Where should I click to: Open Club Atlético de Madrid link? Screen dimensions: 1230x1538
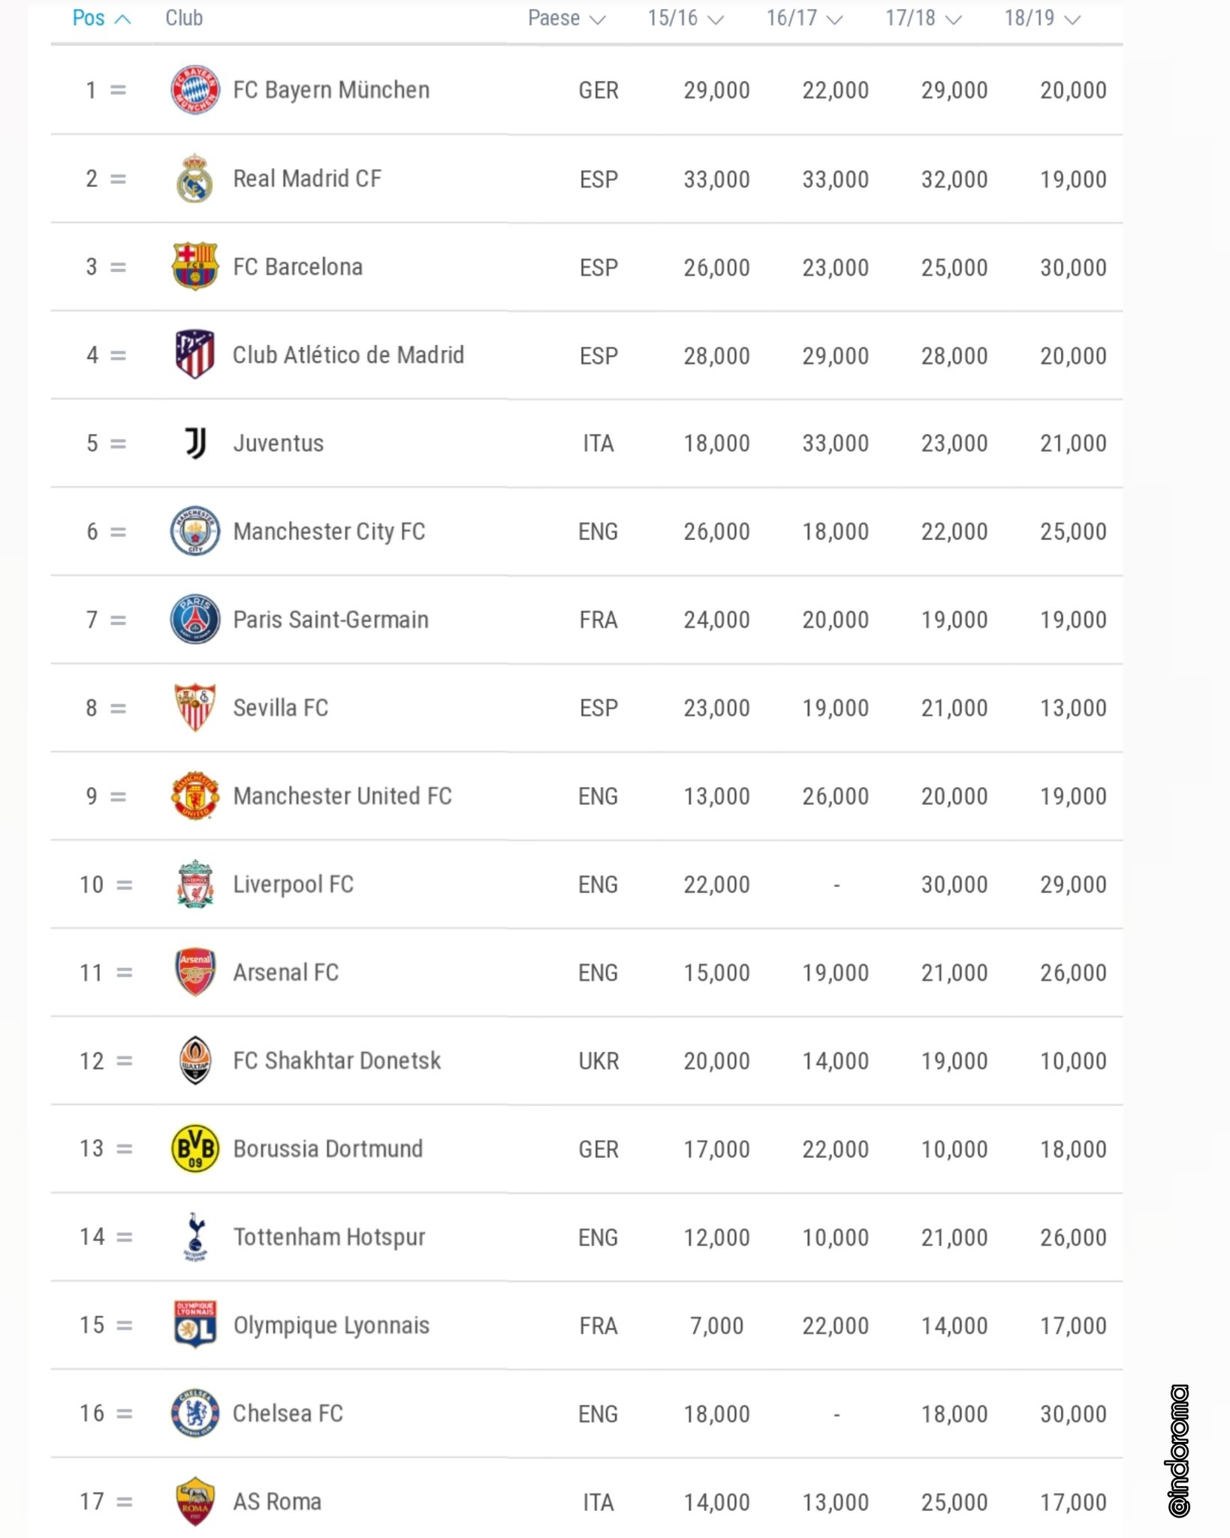tap(348, 355)
